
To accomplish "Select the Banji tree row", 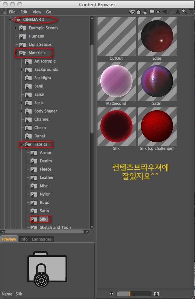I will [x=39, y=86].
